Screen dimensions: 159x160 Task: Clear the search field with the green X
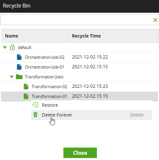point(155,20)
